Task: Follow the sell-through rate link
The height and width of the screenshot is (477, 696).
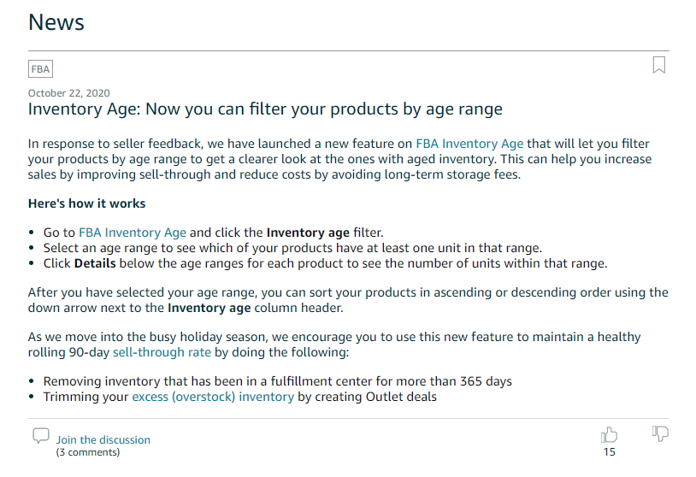Action: coord(162,352)
